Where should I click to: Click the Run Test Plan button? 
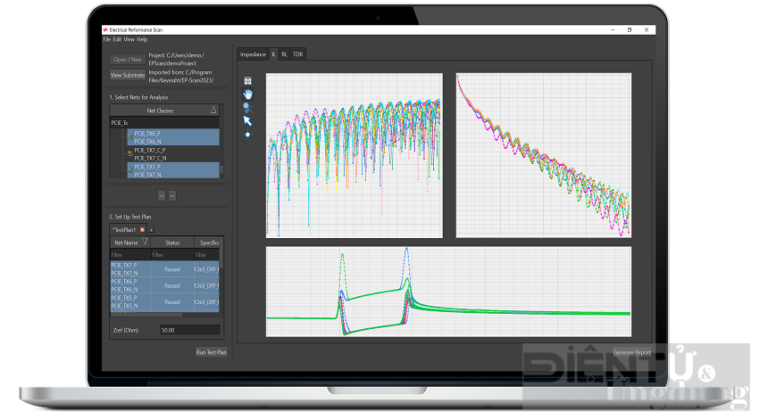point(211,352)
